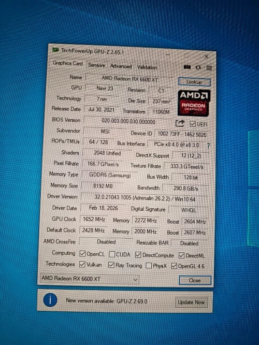The height and width of the screenshot is (345, 259).
Task: Open the hamburger menu icon
Action: [209, 68]
